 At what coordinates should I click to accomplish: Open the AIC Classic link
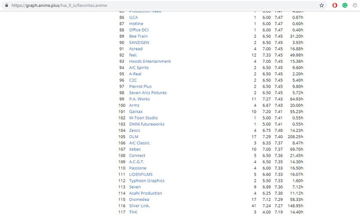coord(139,143)
